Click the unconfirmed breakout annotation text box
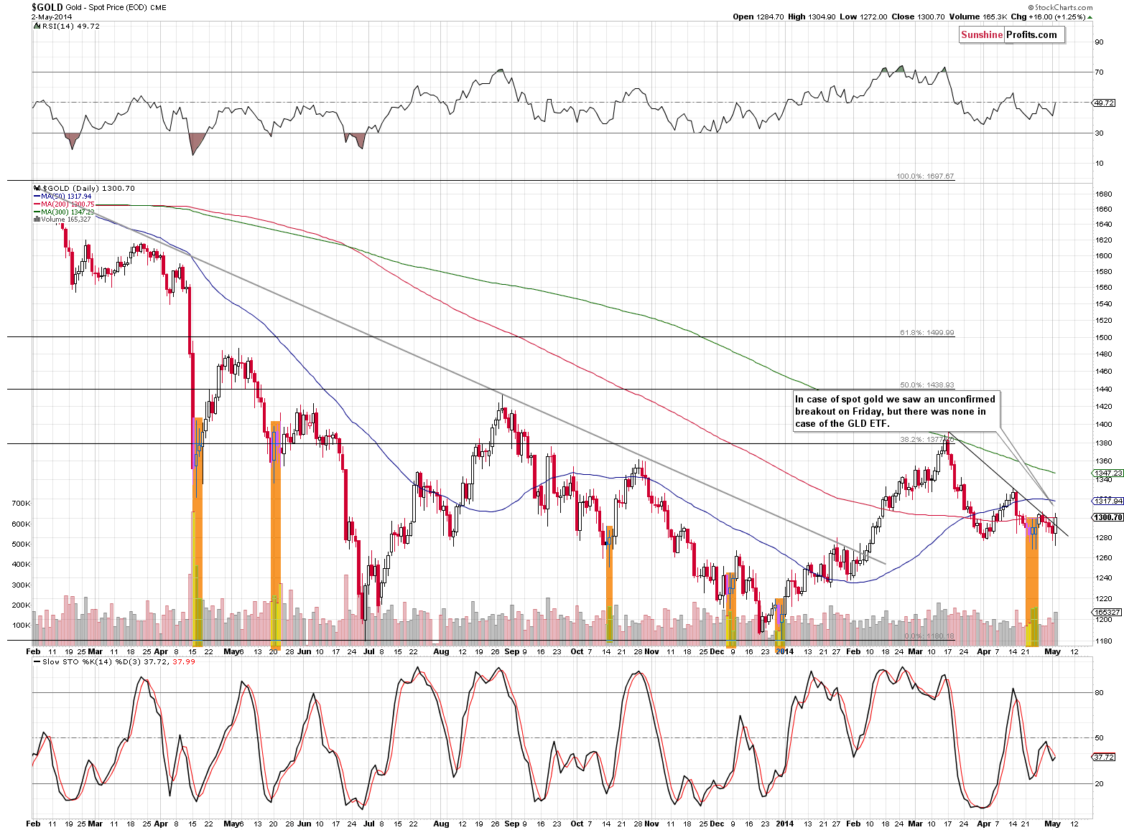Image resolution: width=1124 pixels, height=830 pixels. 896,411
